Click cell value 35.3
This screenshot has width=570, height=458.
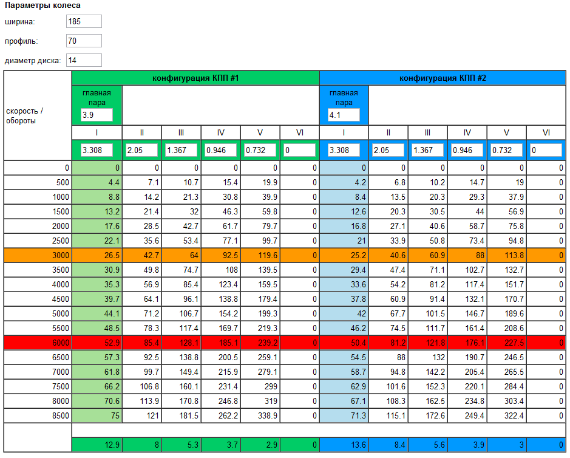(97, 284)
